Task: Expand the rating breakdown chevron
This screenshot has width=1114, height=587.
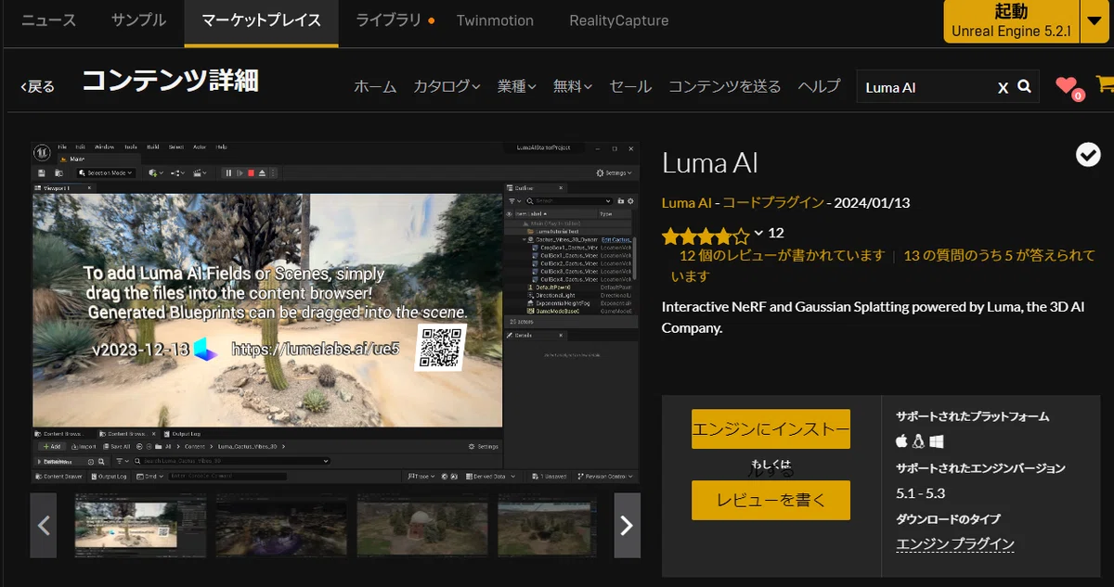Action: coord(758,233)
